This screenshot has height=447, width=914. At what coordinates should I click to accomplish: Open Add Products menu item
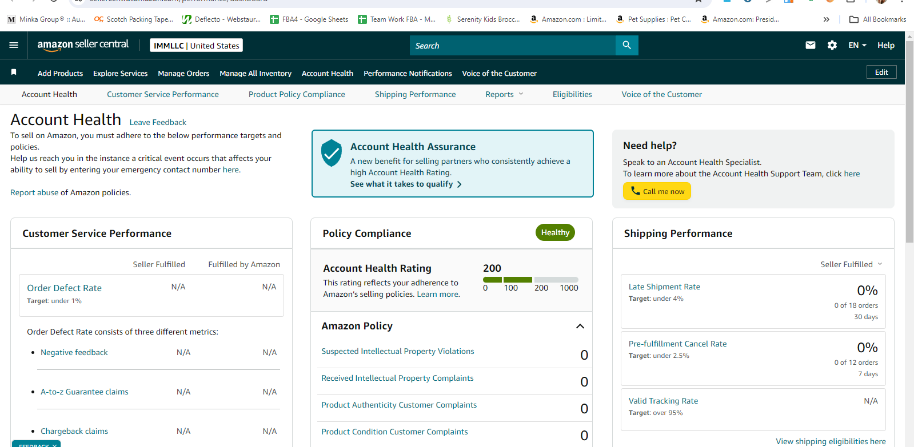tap(60, 73)
